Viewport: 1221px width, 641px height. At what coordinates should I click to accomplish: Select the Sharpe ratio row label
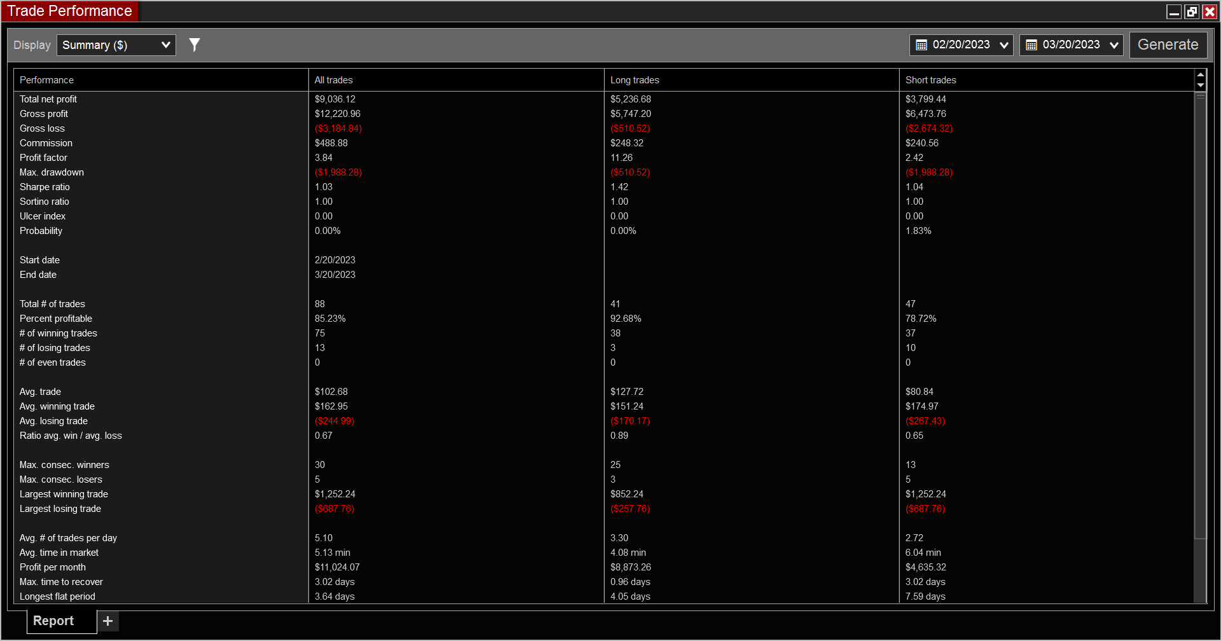click(x=45, y=187)
